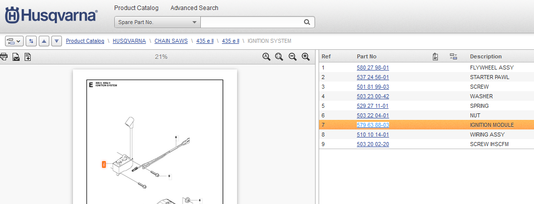Image resolution: width=534 pixels, height=204 pixels.
Task: Click the fit-to-window zoom icon
Action: pyautogui.click(x=279, y=57)
